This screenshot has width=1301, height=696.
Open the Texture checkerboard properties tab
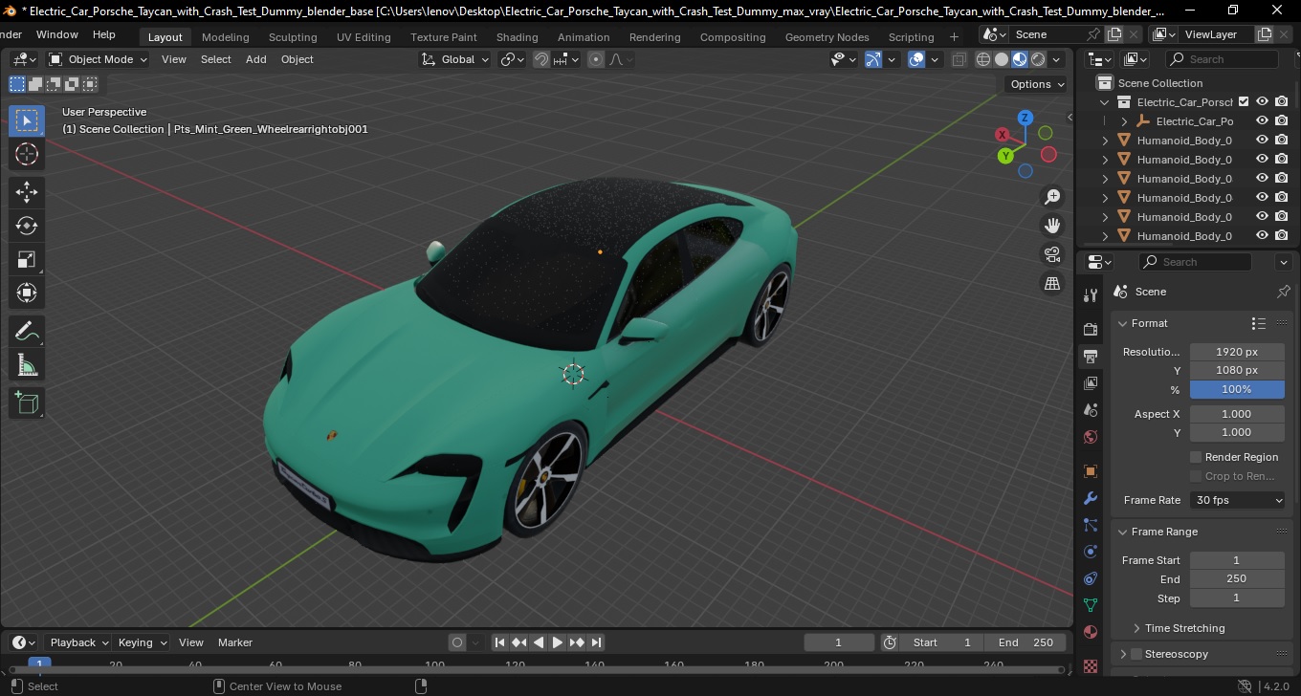click(1091, 665)
